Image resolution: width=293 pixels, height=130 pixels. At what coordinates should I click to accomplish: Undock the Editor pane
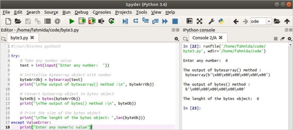pyautogui.click(x=173, y=30)
